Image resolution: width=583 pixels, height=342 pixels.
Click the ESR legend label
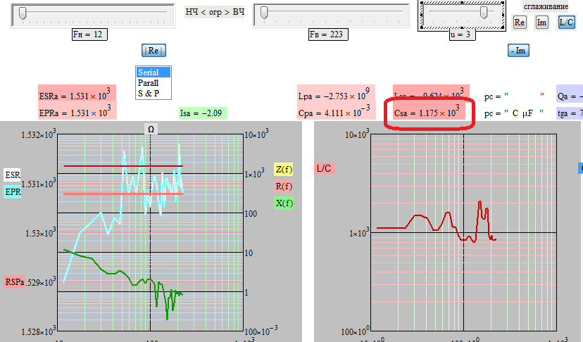point(12,175)
